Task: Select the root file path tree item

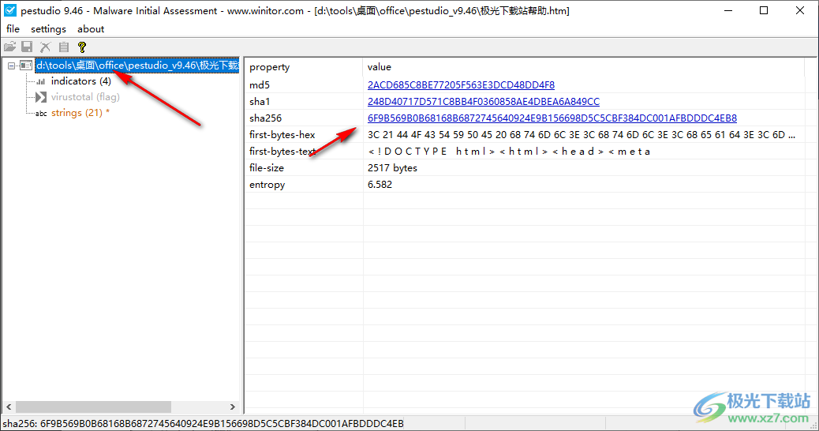Action: tap(136, 66)
